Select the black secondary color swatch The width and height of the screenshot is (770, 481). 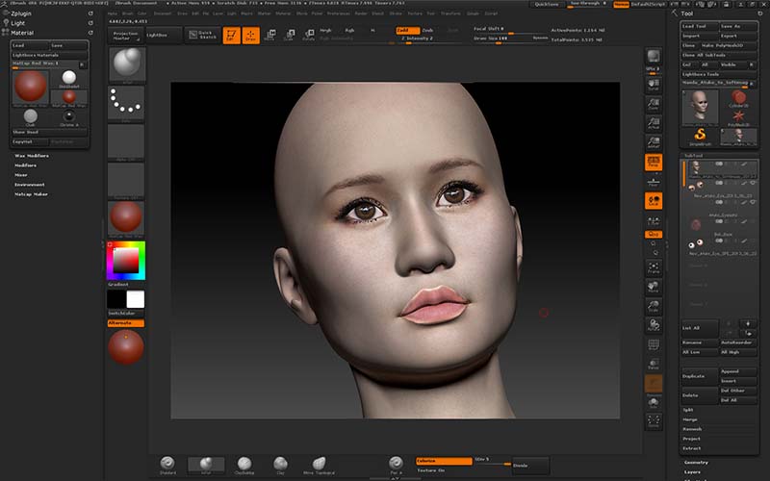click(x=116, y=299)
